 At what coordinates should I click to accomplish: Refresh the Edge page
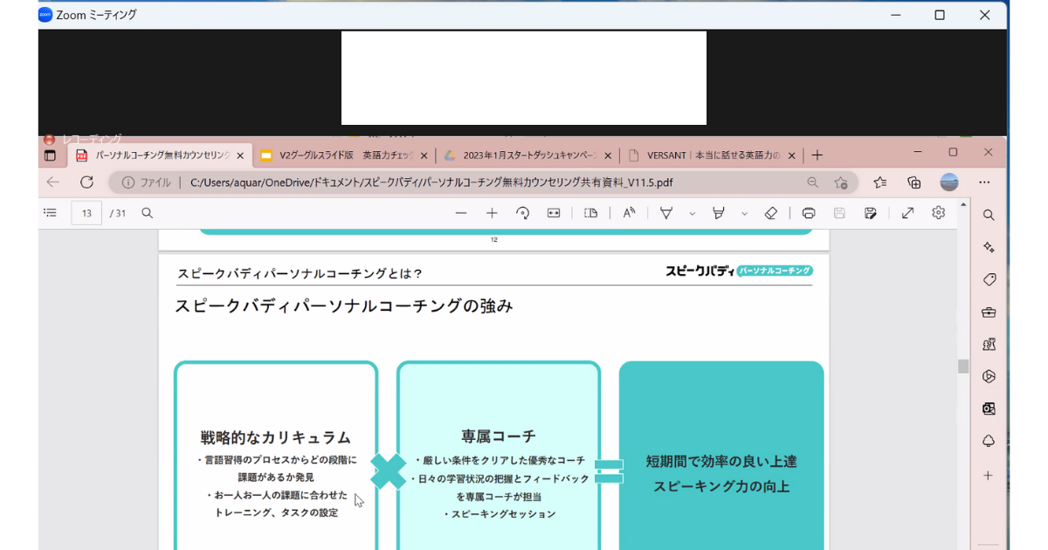pos(86,182)
